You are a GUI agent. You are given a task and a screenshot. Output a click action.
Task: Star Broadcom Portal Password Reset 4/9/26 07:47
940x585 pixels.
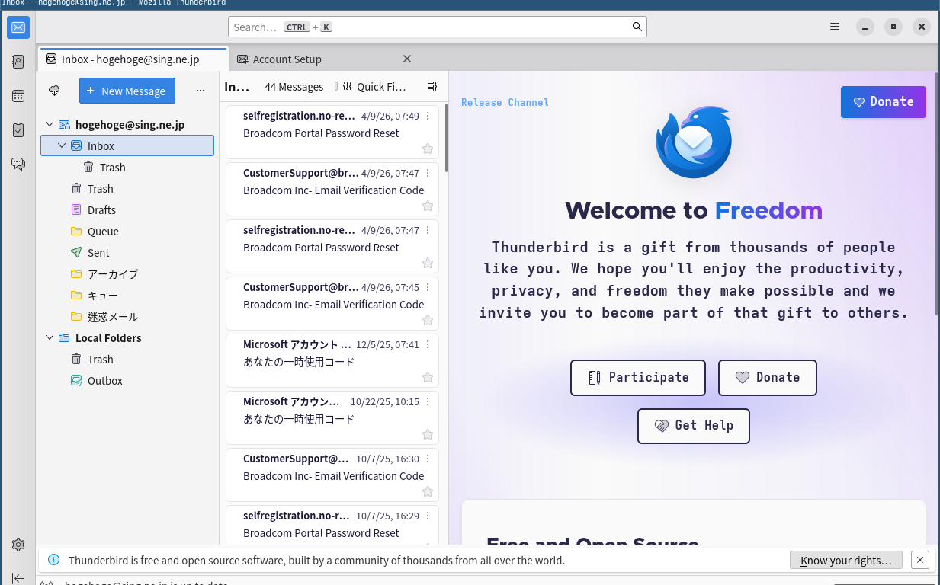[x=428, y=263]
